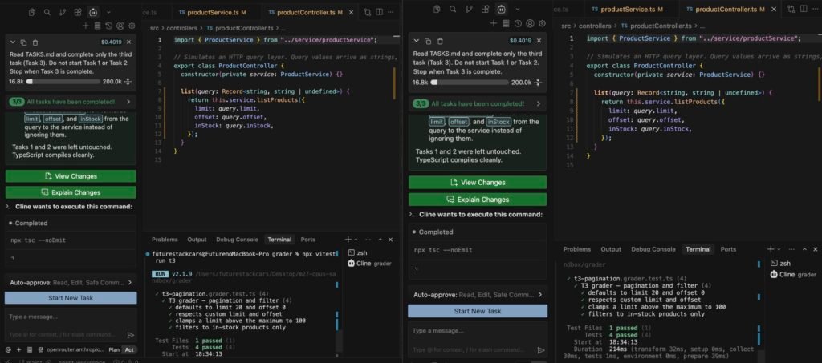This screenshot has width=822, height=363.
Task: Click the send message arrow in the left window
Action: (131, 335)
